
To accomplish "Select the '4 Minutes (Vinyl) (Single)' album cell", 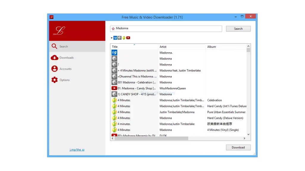I will (223, 130).
